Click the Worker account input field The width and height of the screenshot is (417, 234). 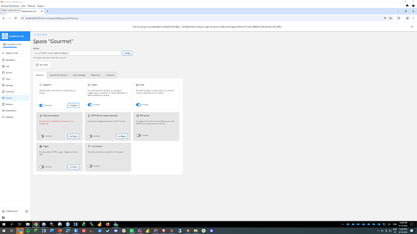(x=77, y=53)
